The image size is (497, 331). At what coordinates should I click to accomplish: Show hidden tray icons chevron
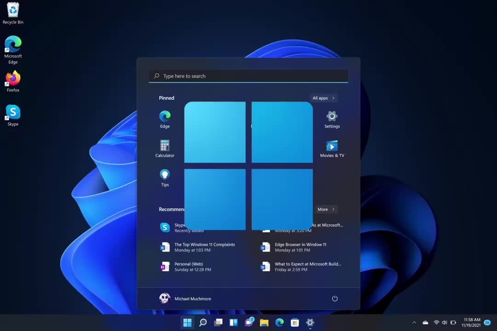[x=414, y=322]
